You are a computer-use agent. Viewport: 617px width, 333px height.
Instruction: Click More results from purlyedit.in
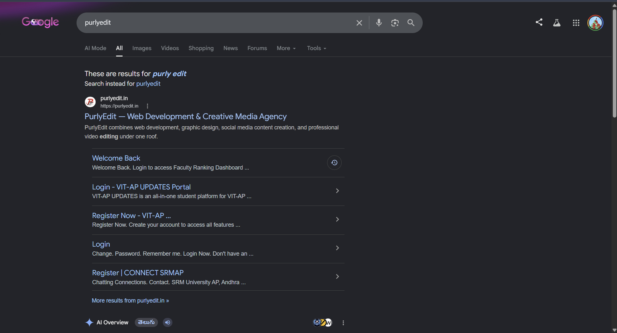(130, 300)
